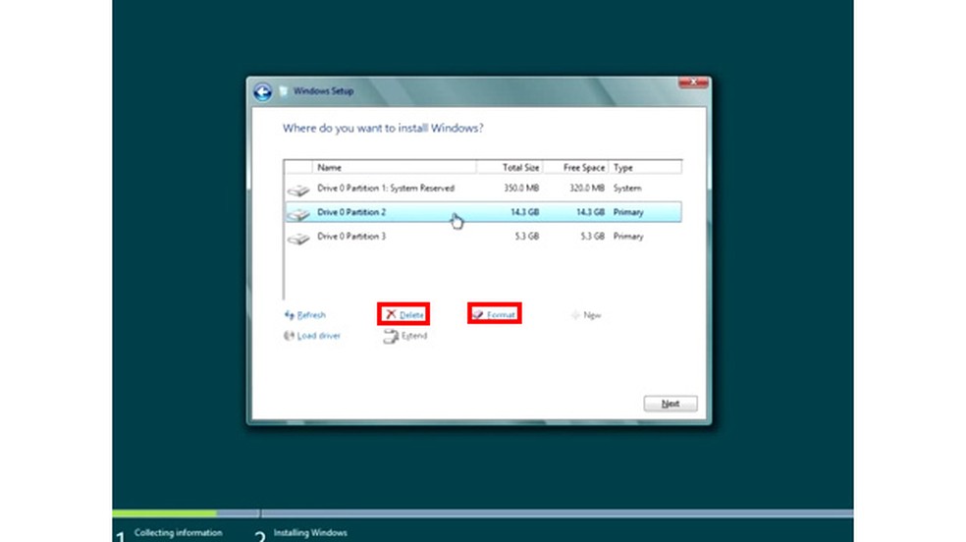Image resolution: width=966 pixels, height=542 pixels.
Task: Click the New partition star icon
Action: tap(575, 315)
